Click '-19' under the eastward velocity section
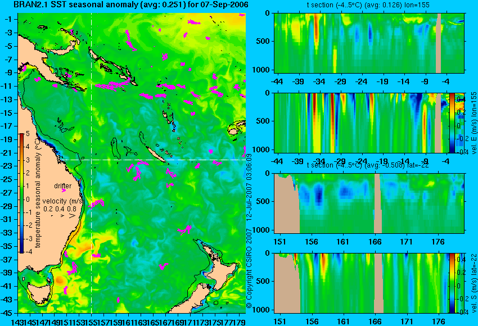 (x=382, y=161)
